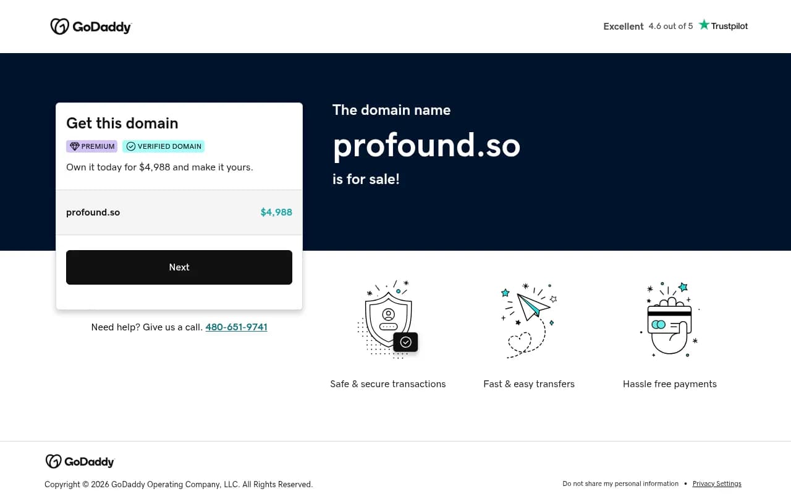Click the 'profound.so' headline text
Image resolution: width=791 pixels, height=494 pixels.
[x=426, y=146]
